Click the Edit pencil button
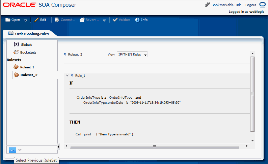The height and width of the screenshot is (164, 268). [40, 20]
